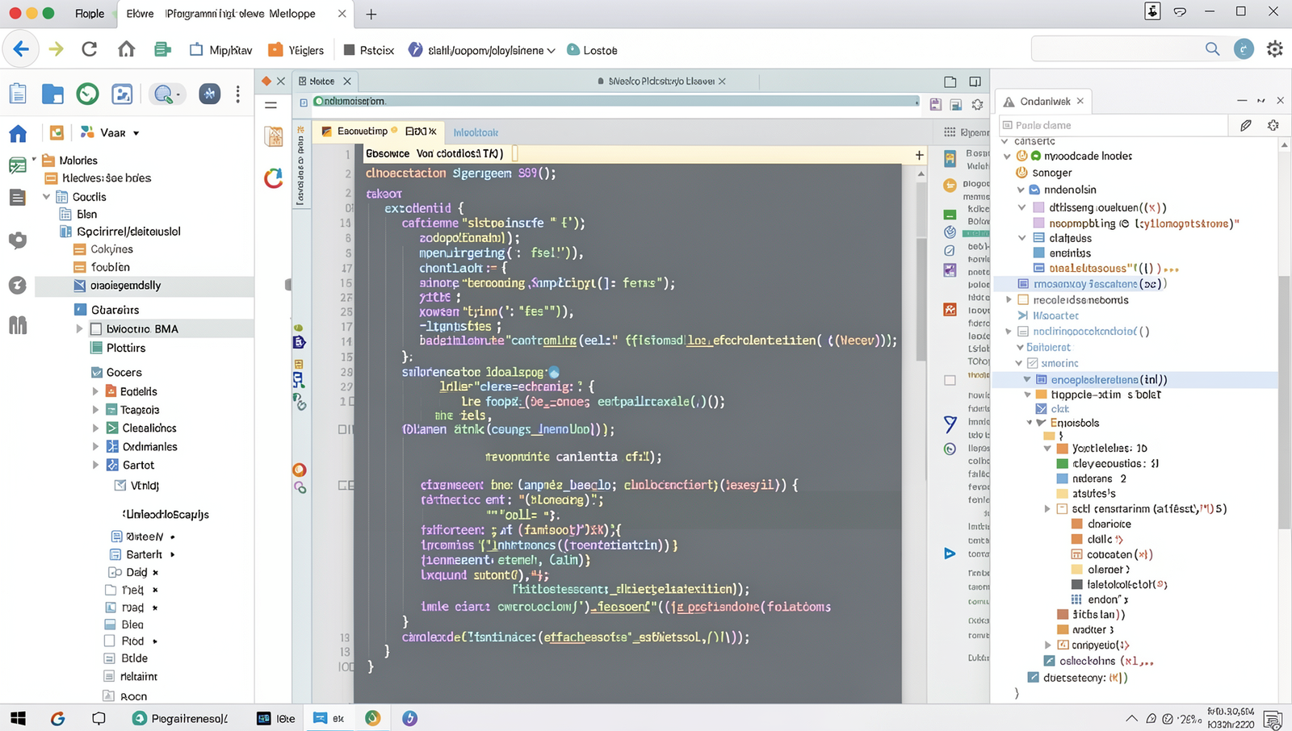Image resolution: width=1292 pixels, height=731 pixels.
Task: Click the split-window icon at editor tab bar
Action: (975, 81)
